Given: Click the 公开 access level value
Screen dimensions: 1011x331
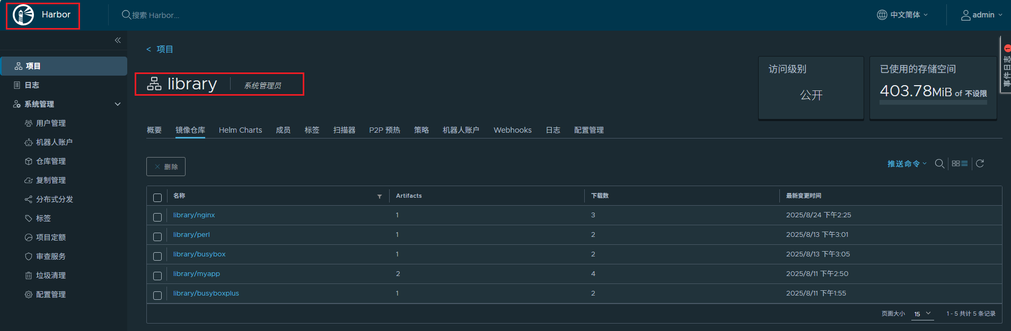Looking at the screenshot, I should (x=811, y=95).
